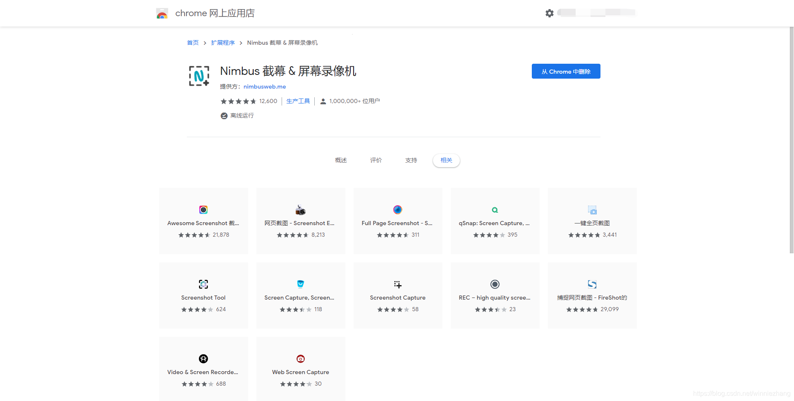Image resolution: width=794 pixels, height=401 pixels.
Task: Switch to the 评价 tab
Action: pyautogui.click(x=376, y=160)
